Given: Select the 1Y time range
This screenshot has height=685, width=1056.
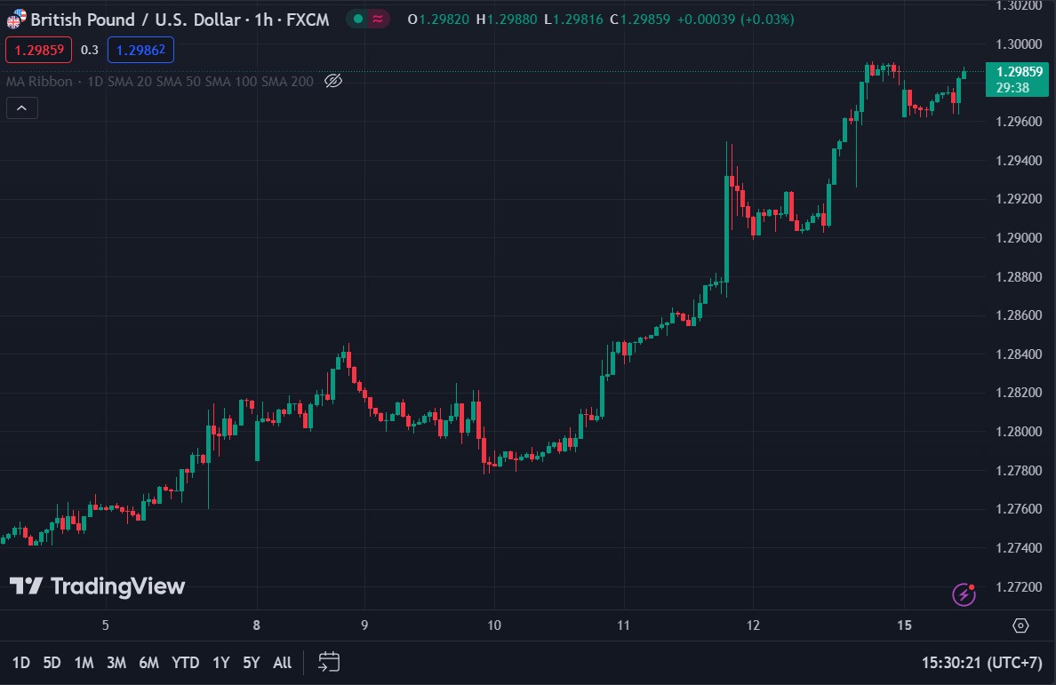Looking at the screenshot, I should pos(221,663).
